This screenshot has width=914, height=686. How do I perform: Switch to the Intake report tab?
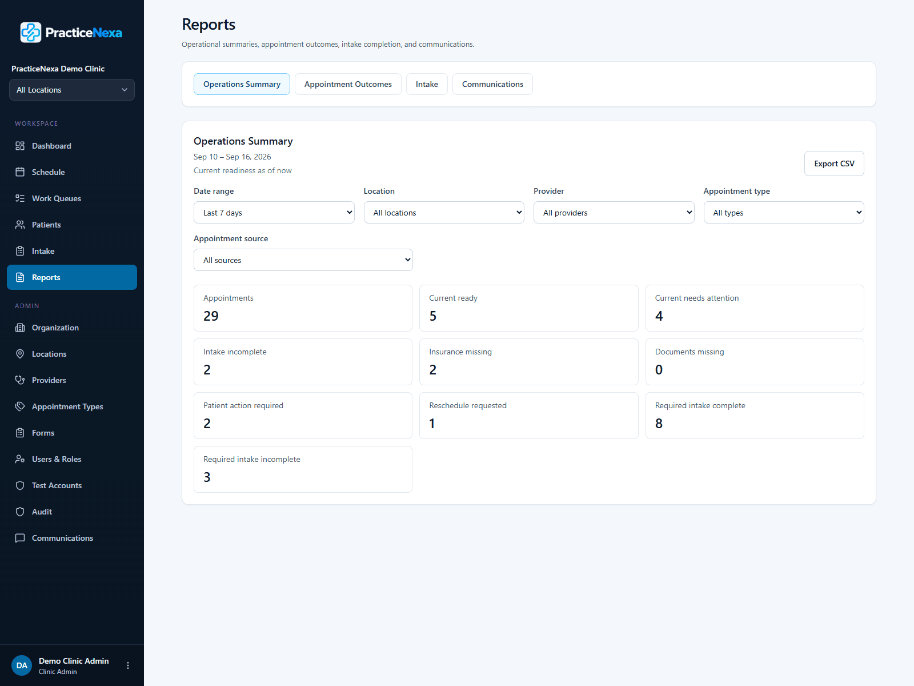coord(427,84)
